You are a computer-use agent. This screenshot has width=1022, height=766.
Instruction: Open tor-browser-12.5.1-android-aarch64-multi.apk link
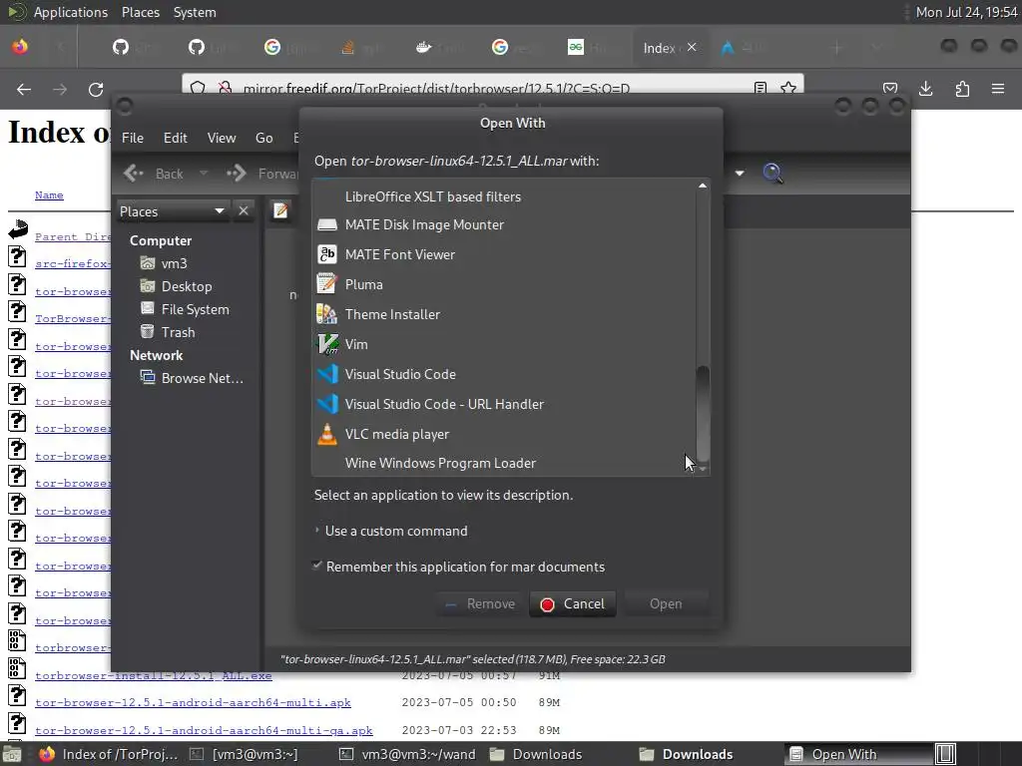(x=193, y=703)
